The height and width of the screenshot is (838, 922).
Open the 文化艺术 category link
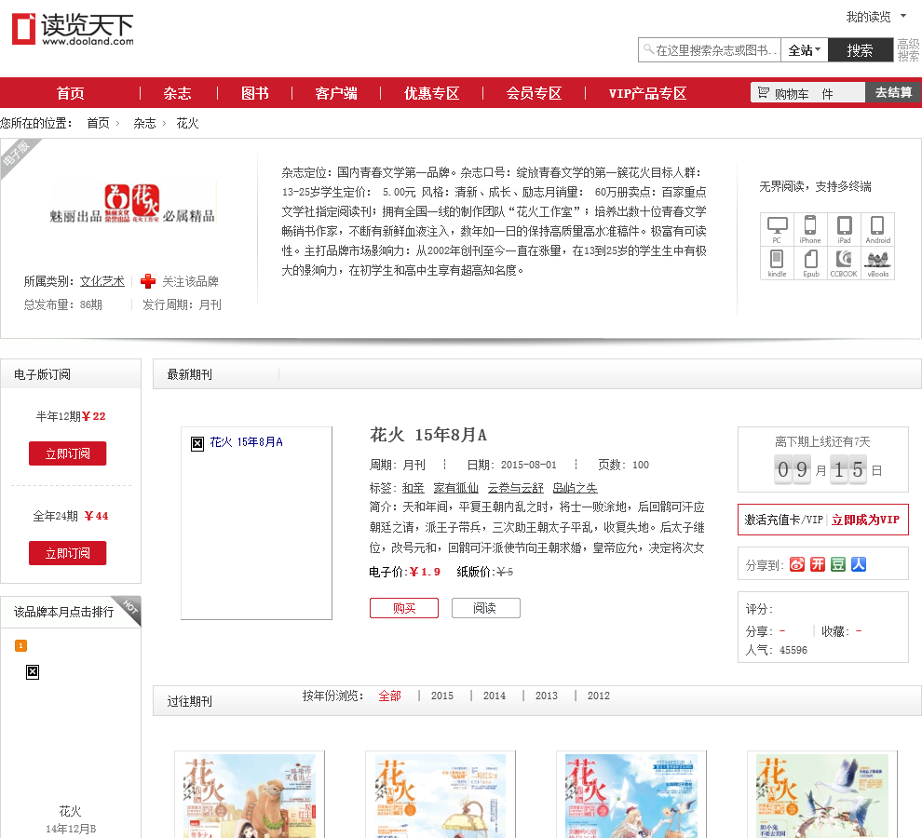tap(102, 281)
